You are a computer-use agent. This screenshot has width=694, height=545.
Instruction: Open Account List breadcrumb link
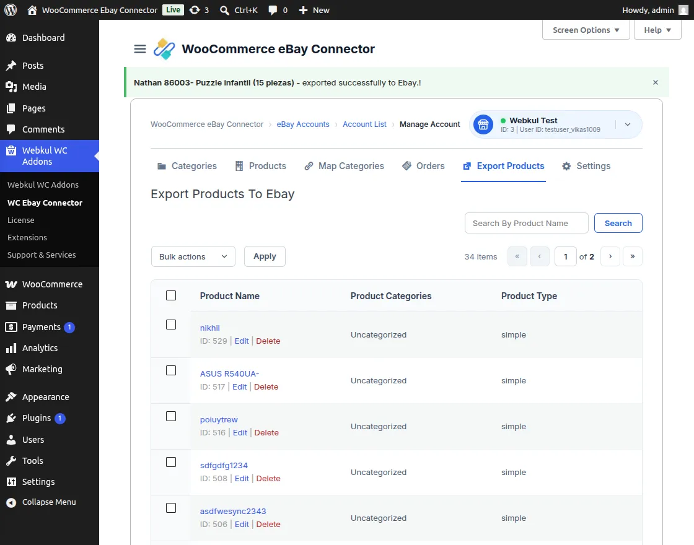tap(364, 124)
